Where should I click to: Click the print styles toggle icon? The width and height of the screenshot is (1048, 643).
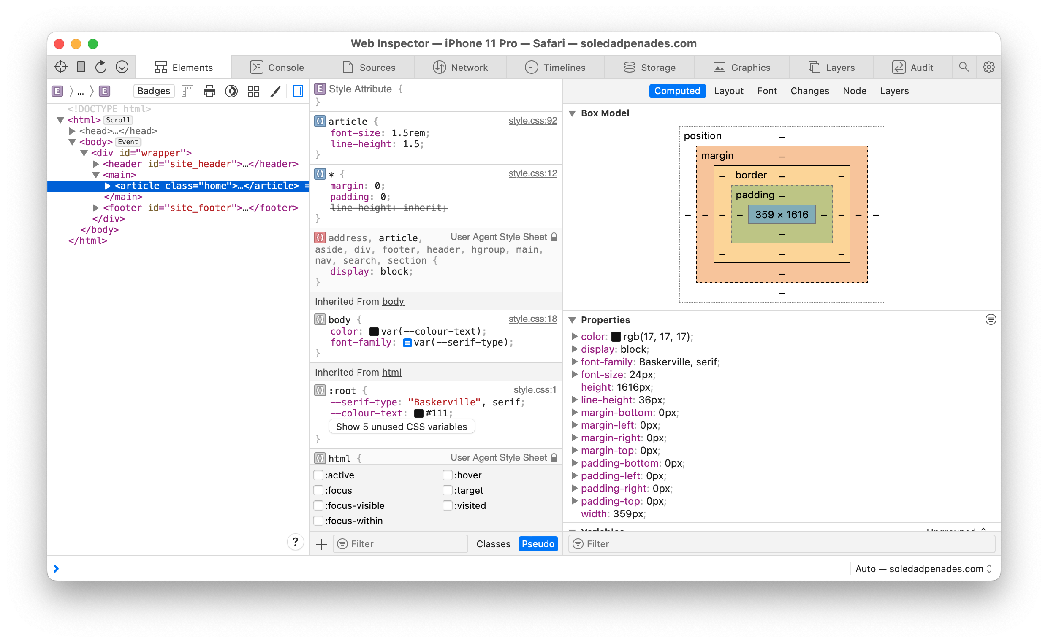point(210,91)
